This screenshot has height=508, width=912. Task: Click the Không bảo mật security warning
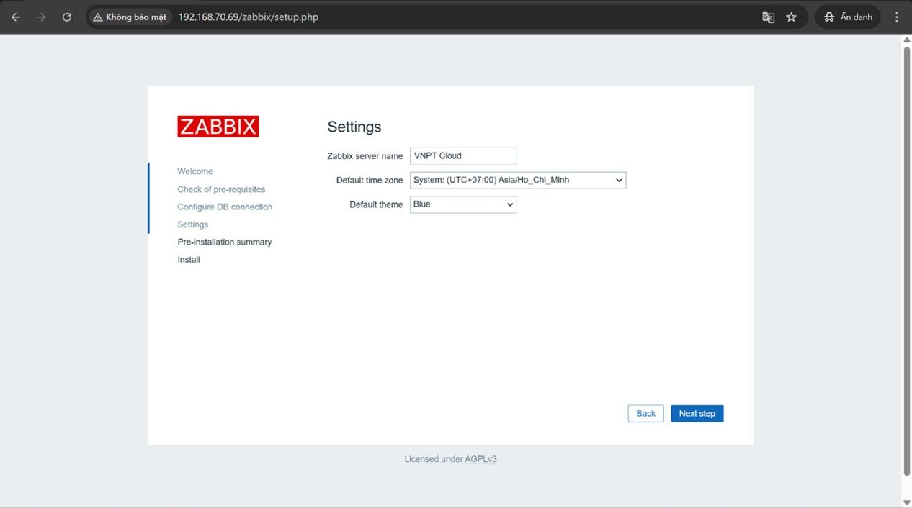click(130, 17)
